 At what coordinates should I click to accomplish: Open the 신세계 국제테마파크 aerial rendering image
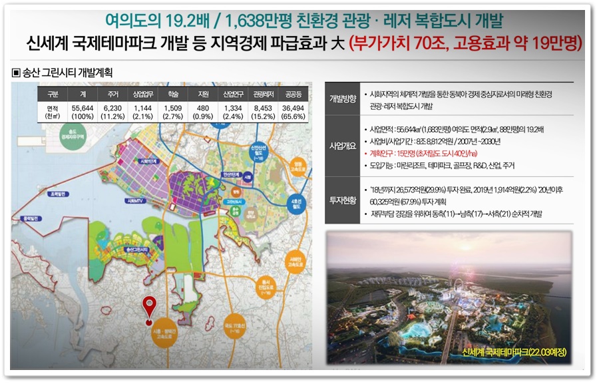point(449,297)
